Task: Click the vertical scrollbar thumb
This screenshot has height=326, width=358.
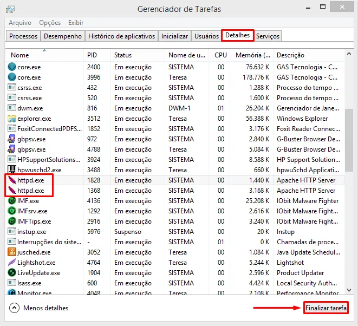Action: 349,140
